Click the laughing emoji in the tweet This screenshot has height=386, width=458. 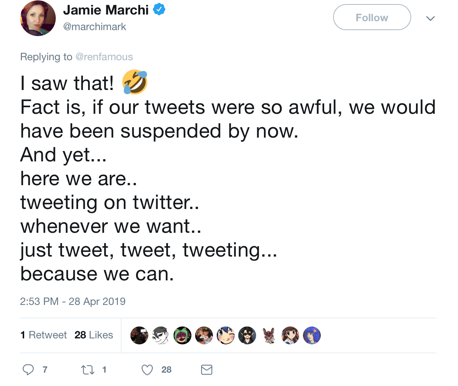click(135, 82)
